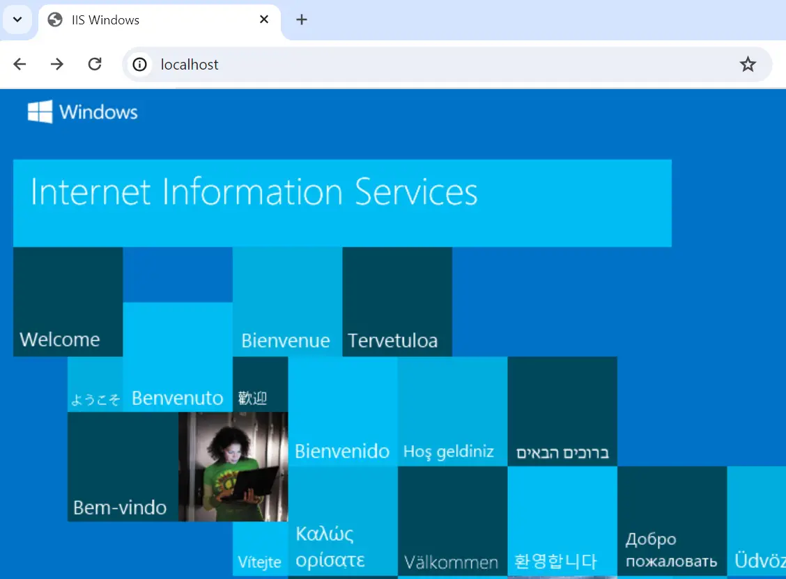786x579 pixels.
Task: Click the Hebrew ברוכים הבאים tile
Action: (x=562, y=411)
